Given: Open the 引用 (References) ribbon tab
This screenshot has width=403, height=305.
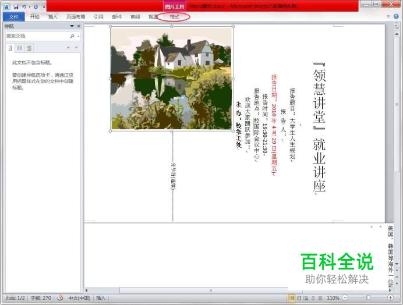Looking at the screenshot, I should (x=98, y=17).
